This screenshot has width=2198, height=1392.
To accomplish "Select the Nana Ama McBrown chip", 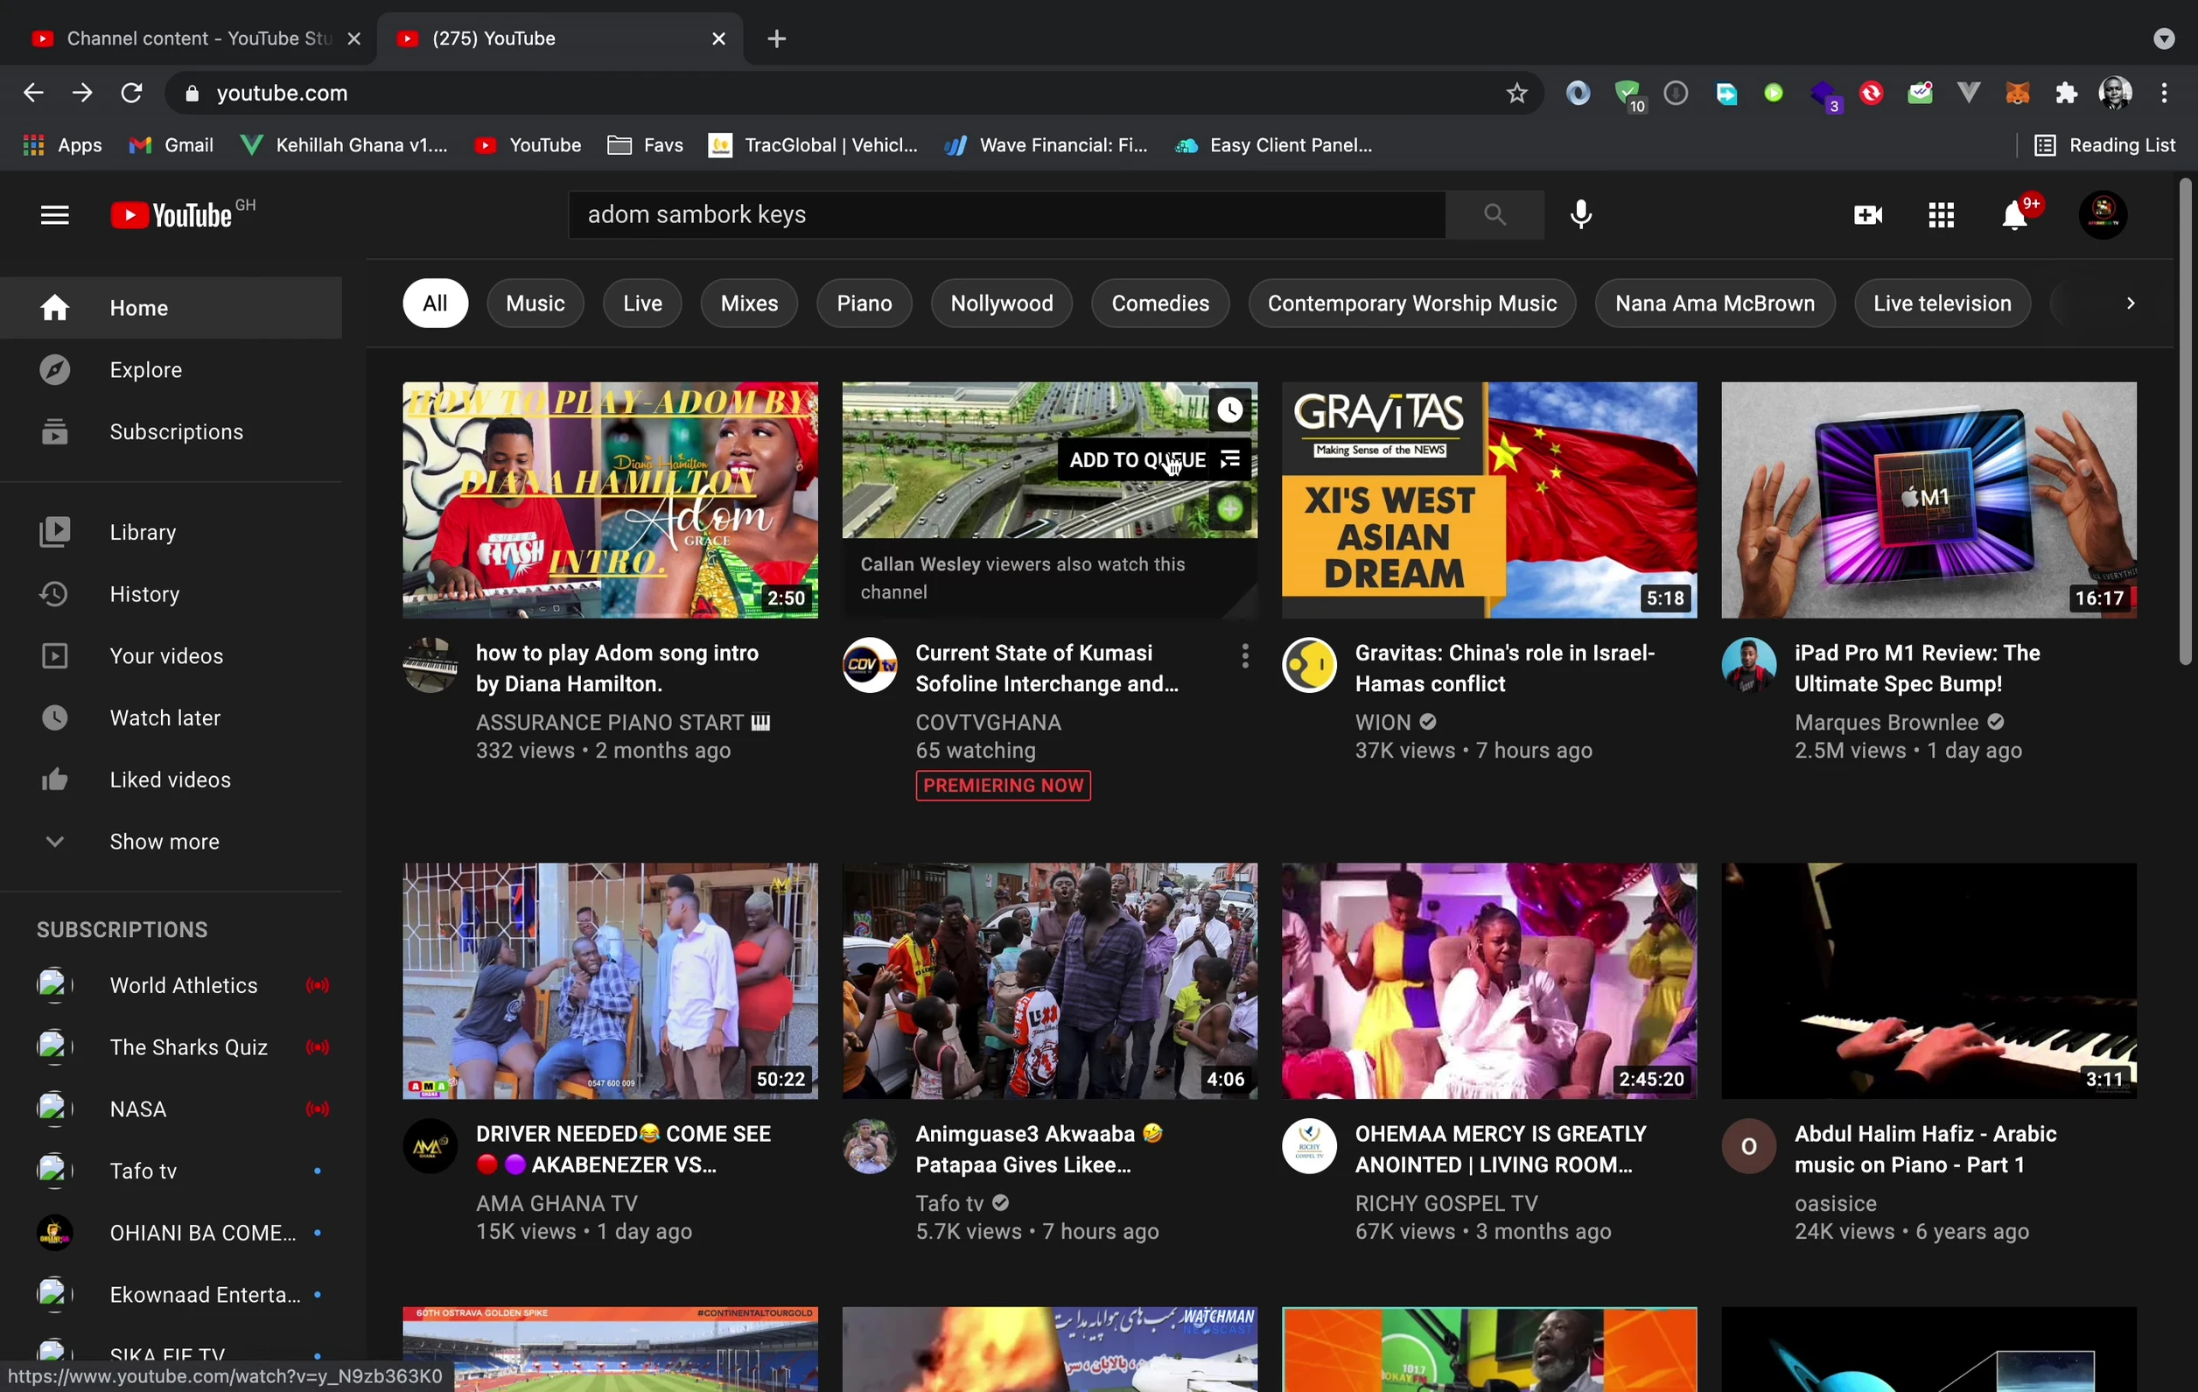I will coord(1715,303).
